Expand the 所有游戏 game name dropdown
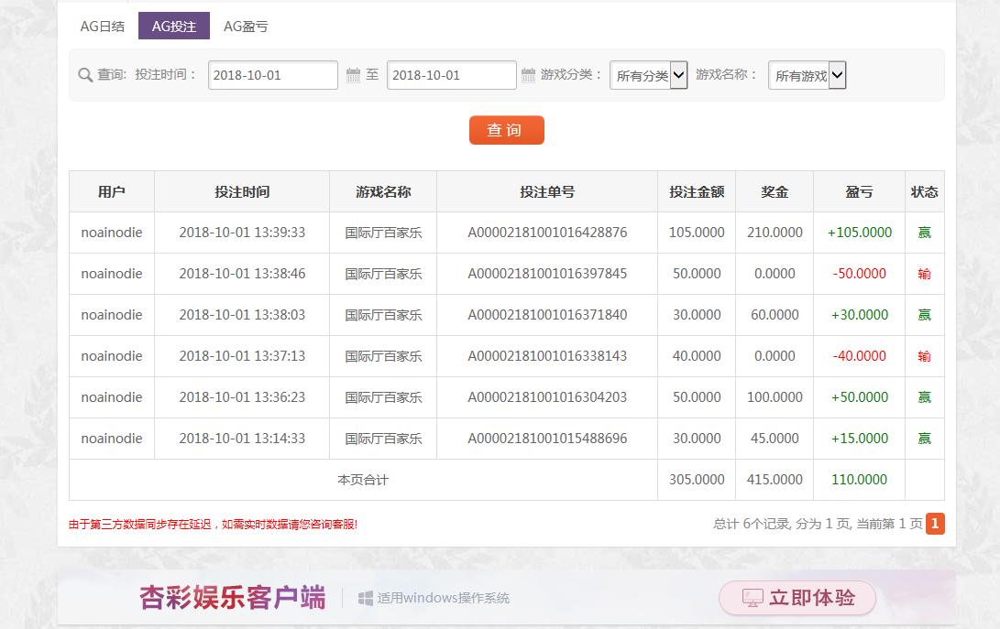Screen dimensions: 1000x629 pos(808,75)
